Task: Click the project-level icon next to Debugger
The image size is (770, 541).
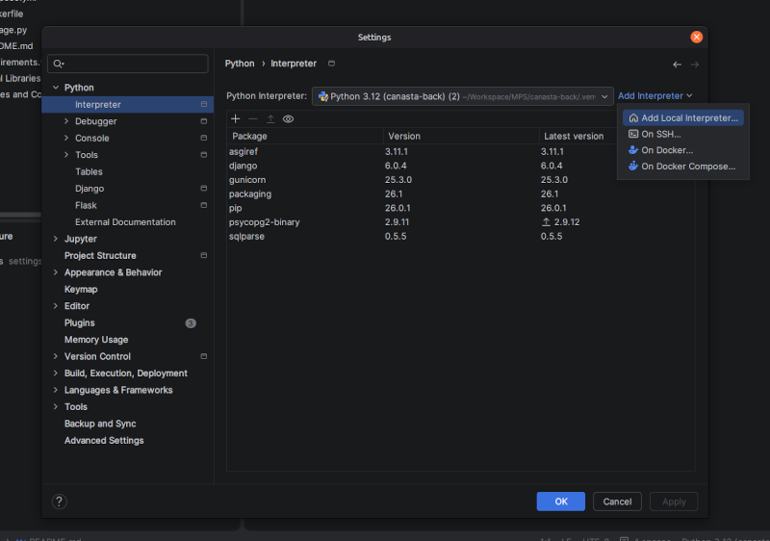Action: point(204,121)
